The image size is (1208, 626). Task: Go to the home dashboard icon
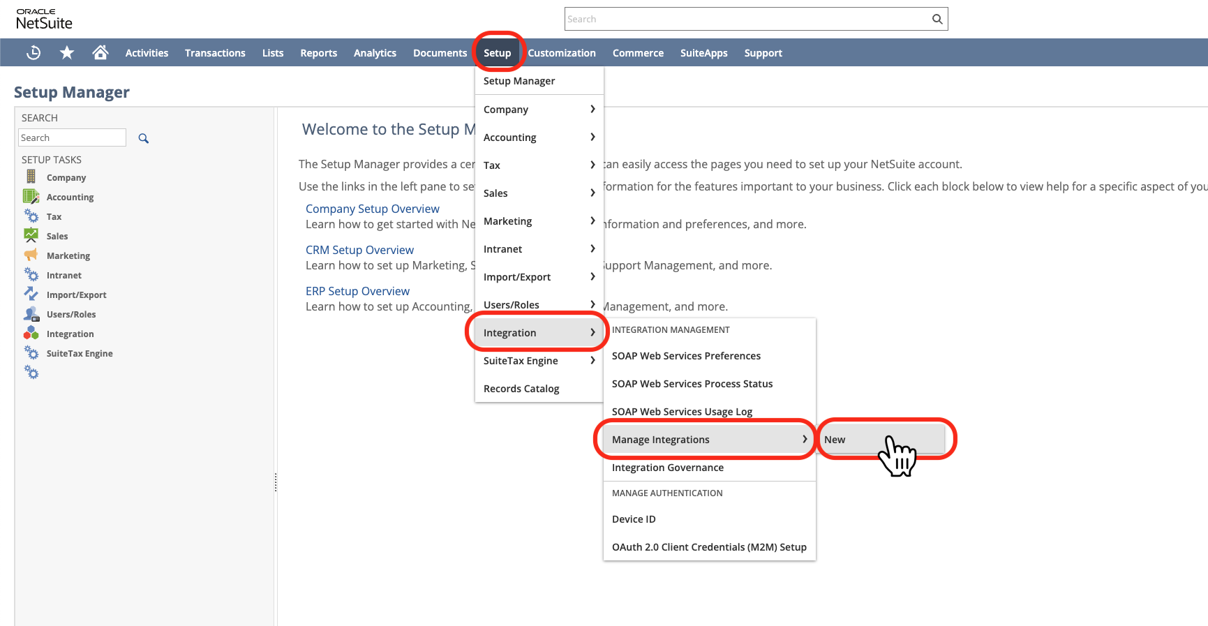(x=100, y=52)
